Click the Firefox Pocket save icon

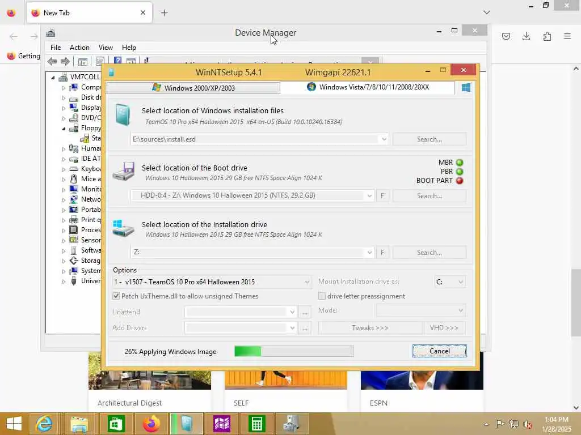506,36
